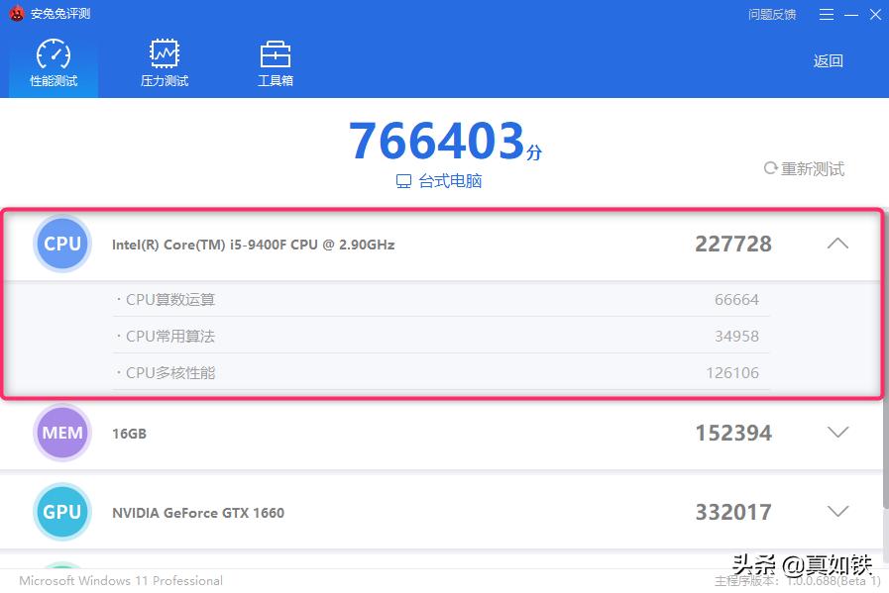Viewport: 889px width, 593px height.
Task: Click the monitor icon beside 台式电脑
Action: point(401,181)
